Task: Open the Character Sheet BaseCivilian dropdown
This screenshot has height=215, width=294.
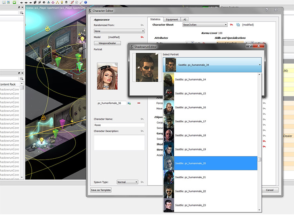Action: click(x=205, y=25)
